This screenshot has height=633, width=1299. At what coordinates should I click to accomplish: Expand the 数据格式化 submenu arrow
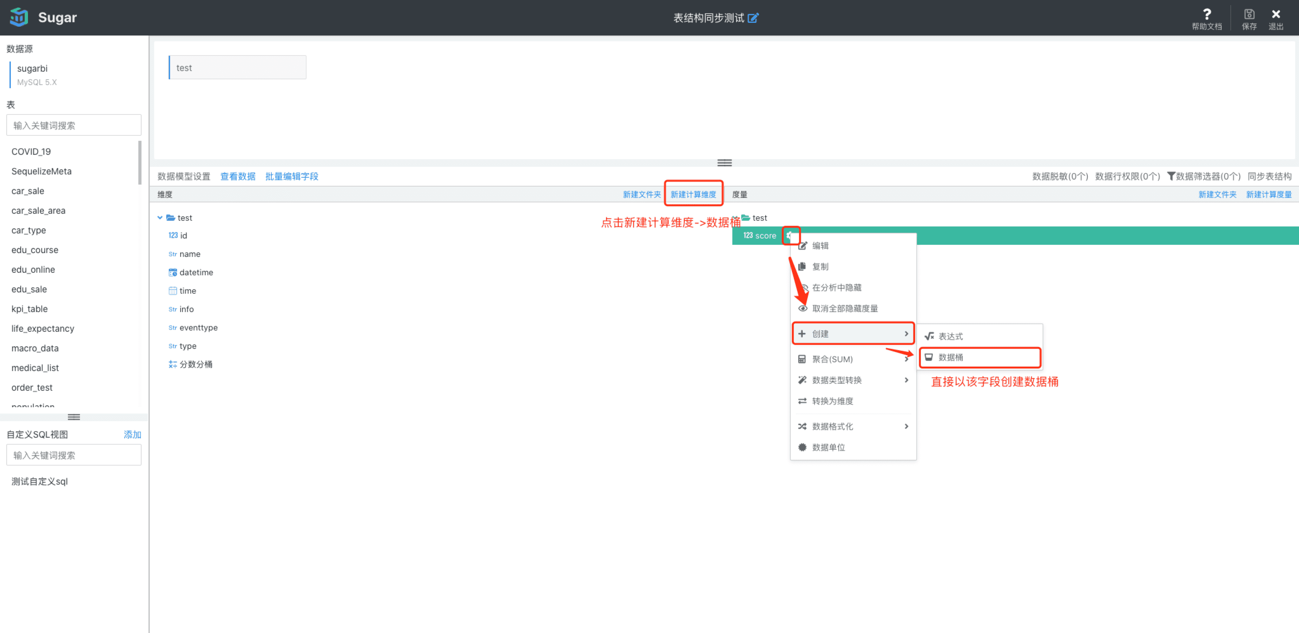(x=906, y=426)
